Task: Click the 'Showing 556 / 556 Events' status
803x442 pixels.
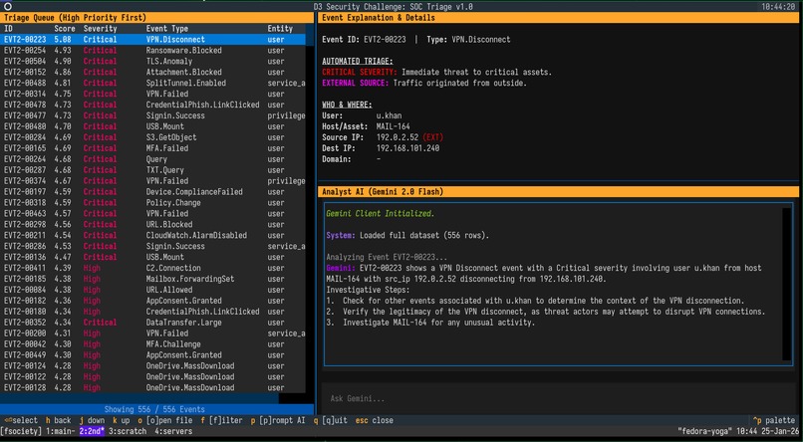Action: tap(154, 409)
